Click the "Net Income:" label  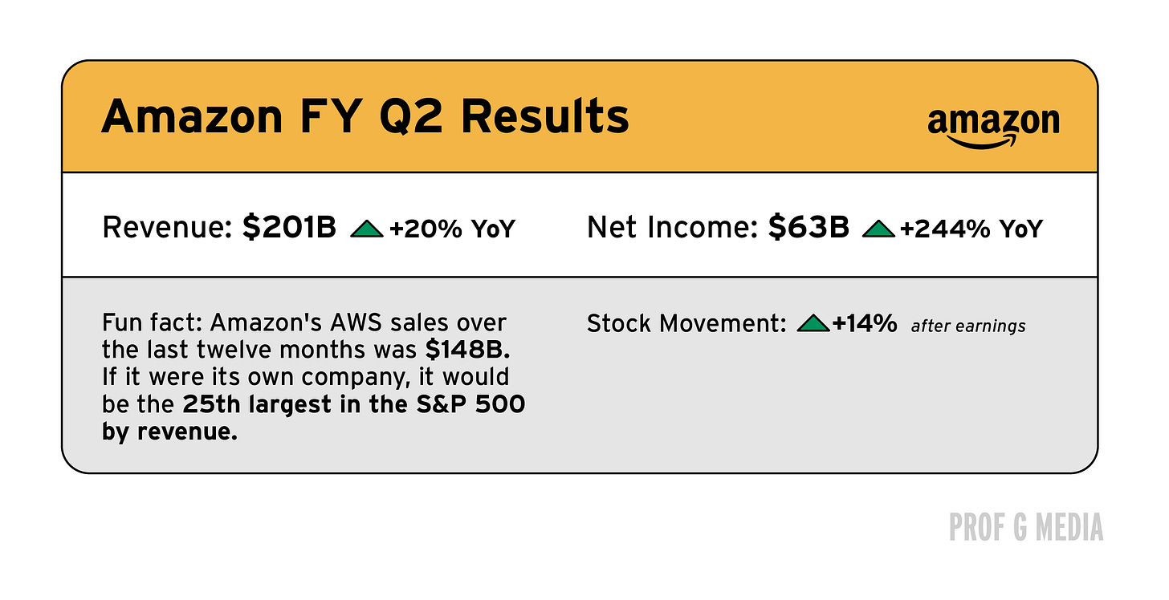tap(673, 229)
